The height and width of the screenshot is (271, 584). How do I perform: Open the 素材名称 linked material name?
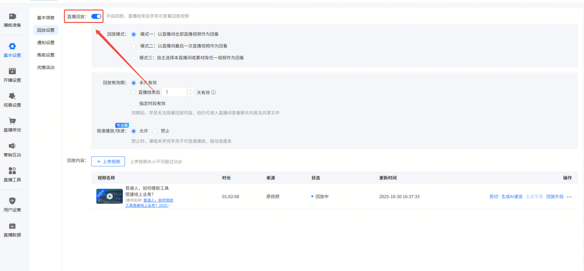[x=149, y=203]
